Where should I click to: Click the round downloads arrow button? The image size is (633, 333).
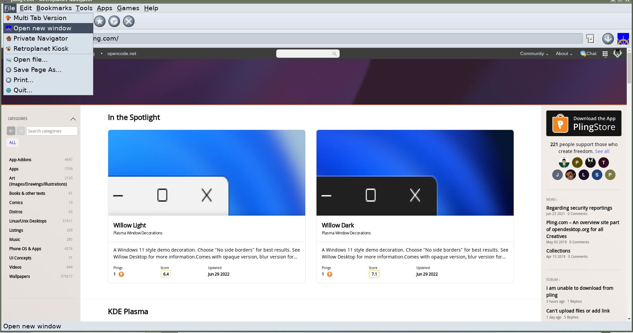[x=608, y=39]
